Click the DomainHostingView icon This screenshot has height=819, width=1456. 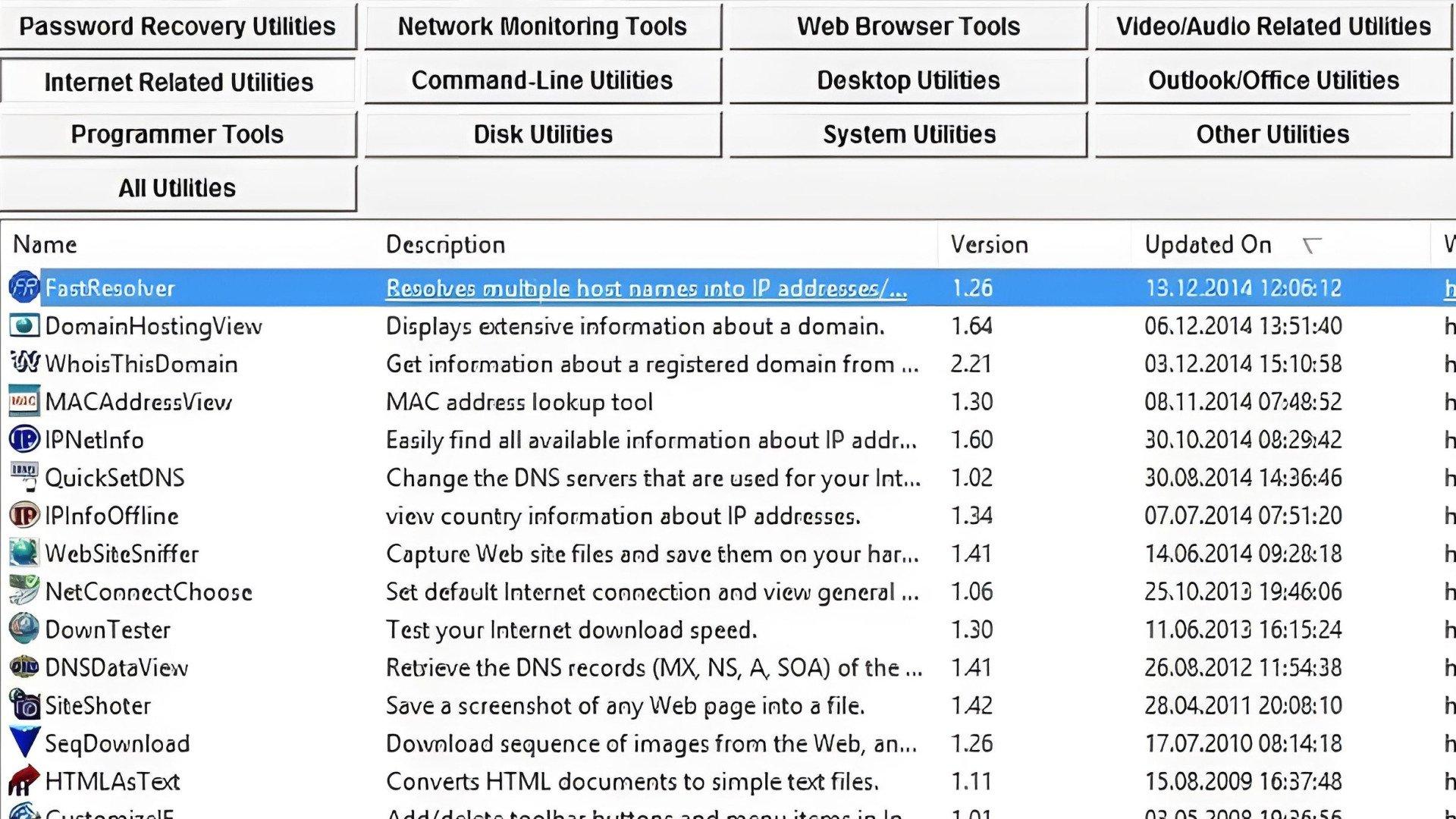point(24,325)
